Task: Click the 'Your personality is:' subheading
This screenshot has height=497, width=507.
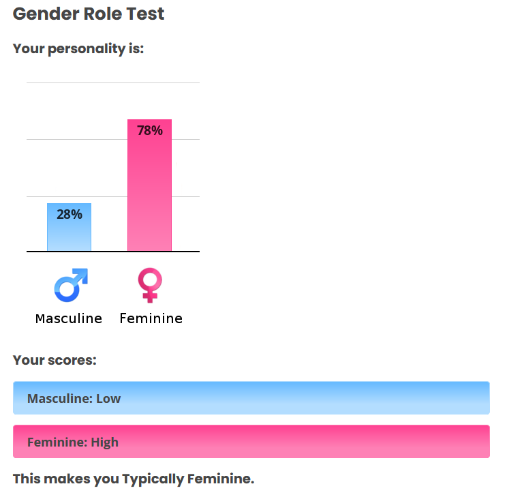Action: 78,49
